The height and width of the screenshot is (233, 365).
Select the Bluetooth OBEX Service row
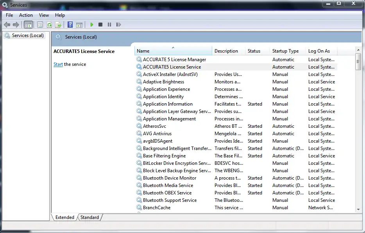[x=167, y=193]
